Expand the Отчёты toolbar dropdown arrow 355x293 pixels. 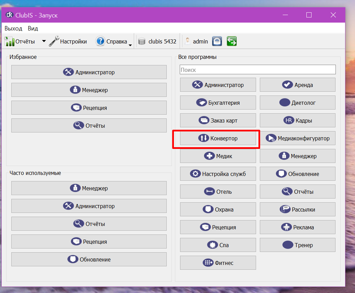[x=44, y=41]
